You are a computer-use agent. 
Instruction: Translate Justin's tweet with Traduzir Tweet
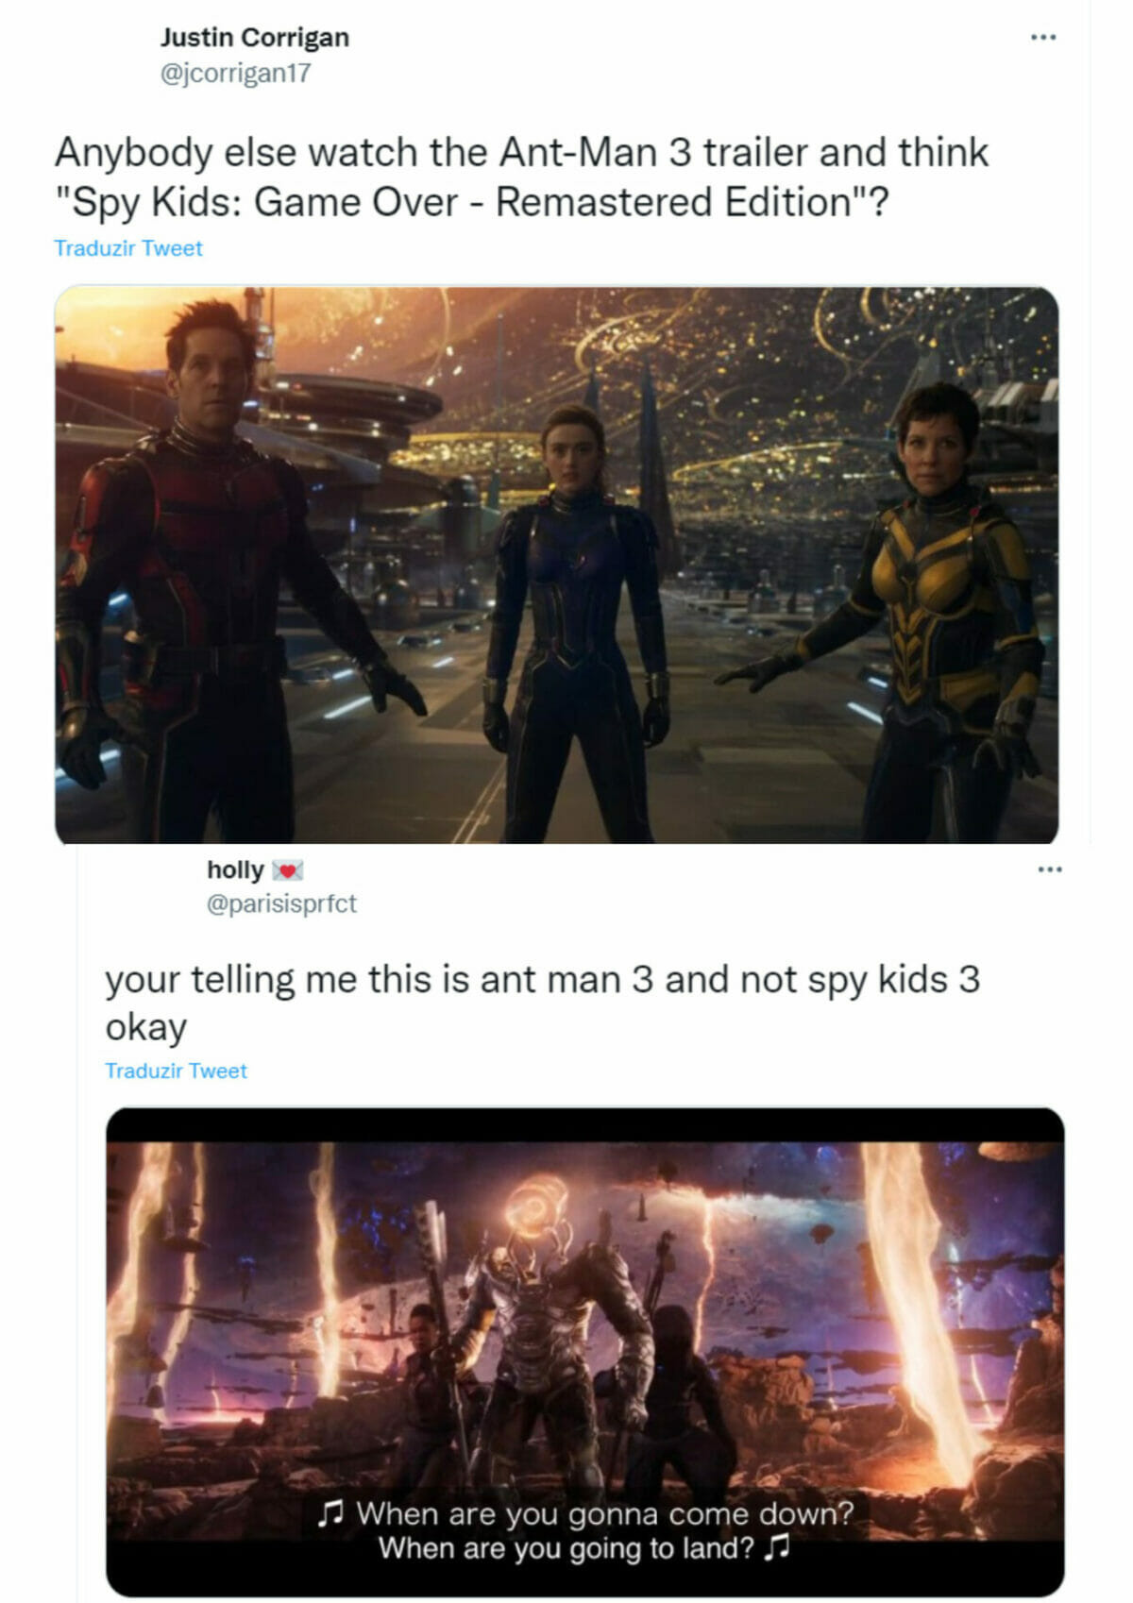128,247
